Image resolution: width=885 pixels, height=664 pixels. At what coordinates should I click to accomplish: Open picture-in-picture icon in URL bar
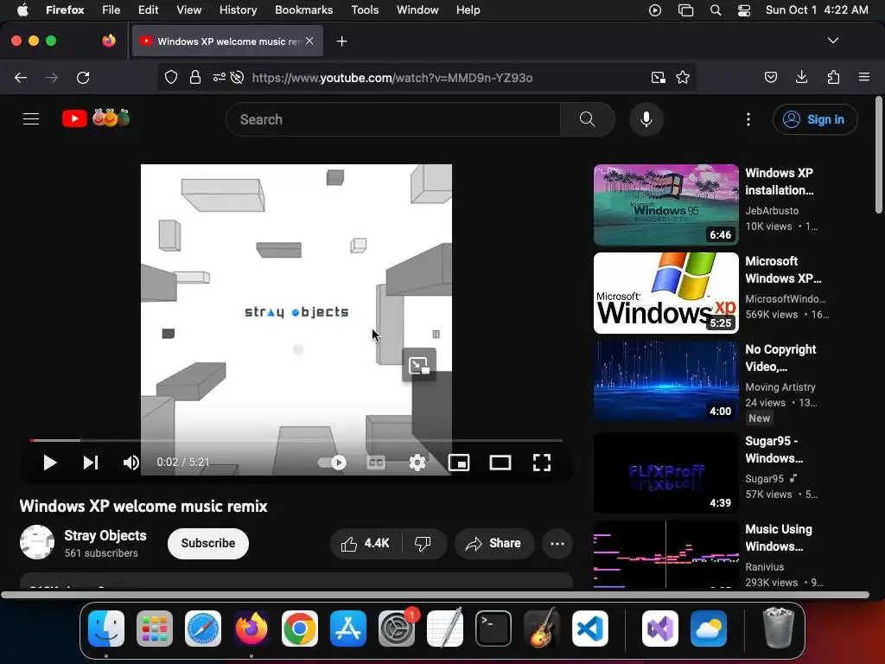[658, 77]
